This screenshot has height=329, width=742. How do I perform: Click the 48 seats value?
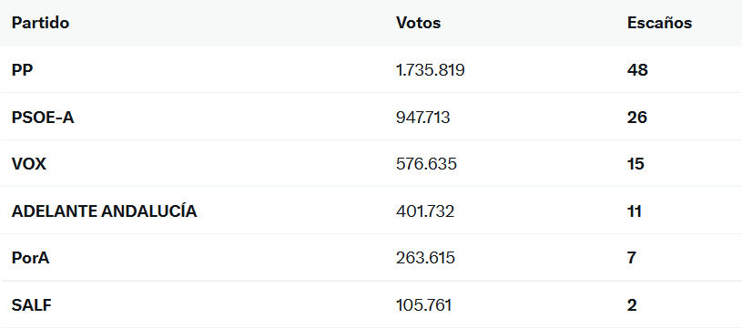637,70
